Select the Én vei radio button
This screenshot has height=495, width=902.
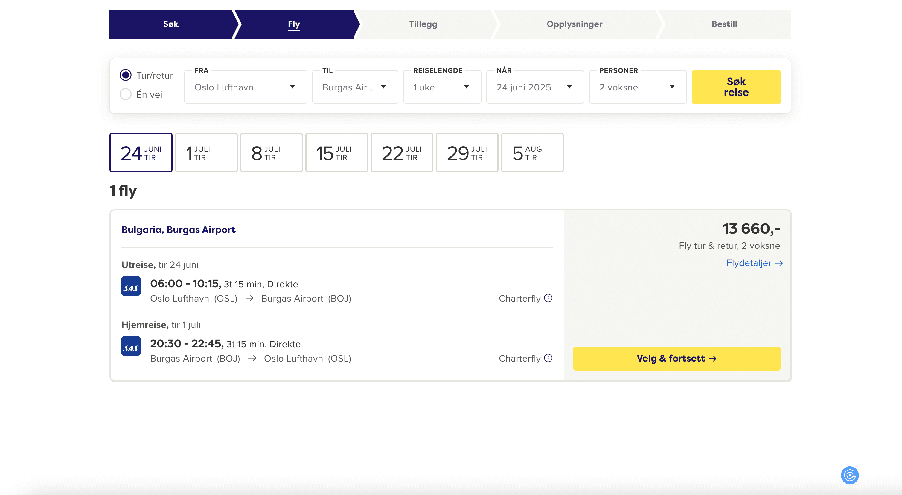click(125, 94)
